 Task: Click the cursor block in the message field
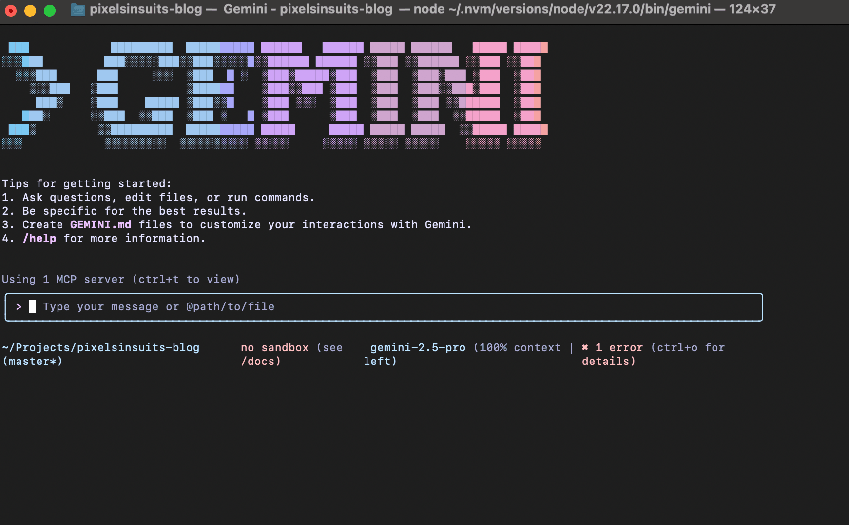[x=33, y=307]
